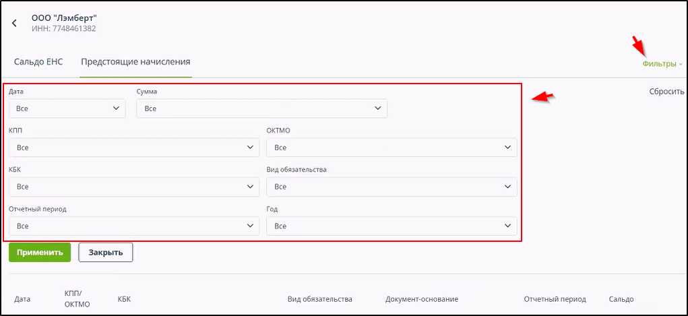The height and width of the screenshot is (316, 688).
Task: Collapse the Фильтры expander
Action: (x=662, y=64)
